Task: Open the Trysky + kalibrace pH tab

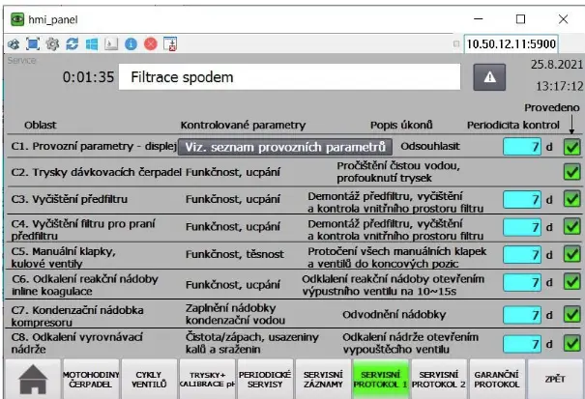Action: pyautogui.click(x=207, y=379)
